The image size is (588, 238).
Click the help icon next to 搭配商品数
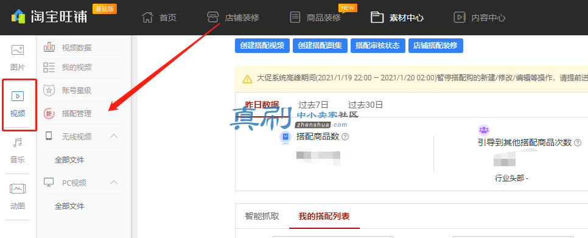pos(345,137)
